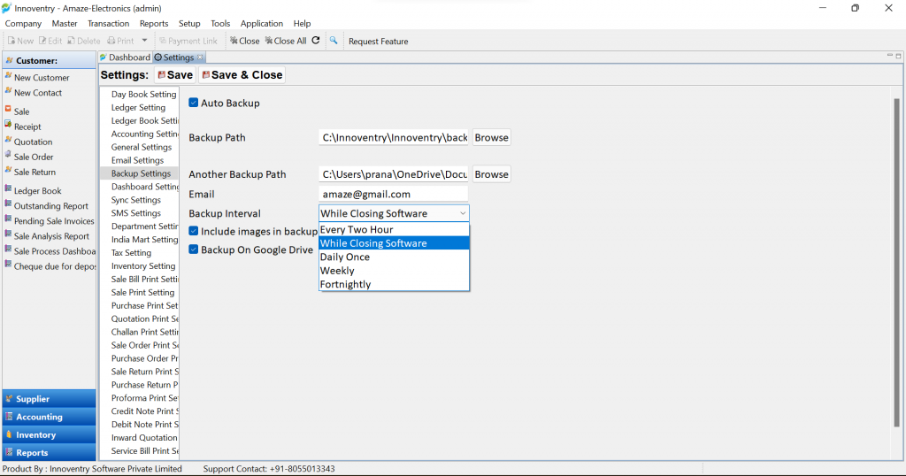Select While Closing Software in list
Viewport: 906px width, 476px height.
(394, 243)
